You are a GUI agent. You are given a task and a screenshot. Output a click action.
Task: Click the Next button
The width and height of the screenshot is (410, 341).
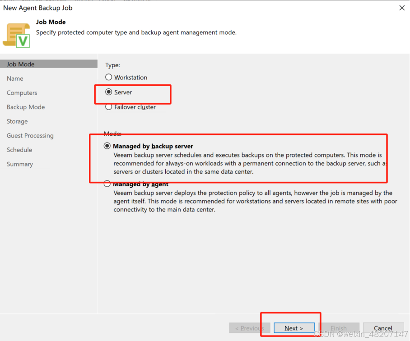click(294, 328)
